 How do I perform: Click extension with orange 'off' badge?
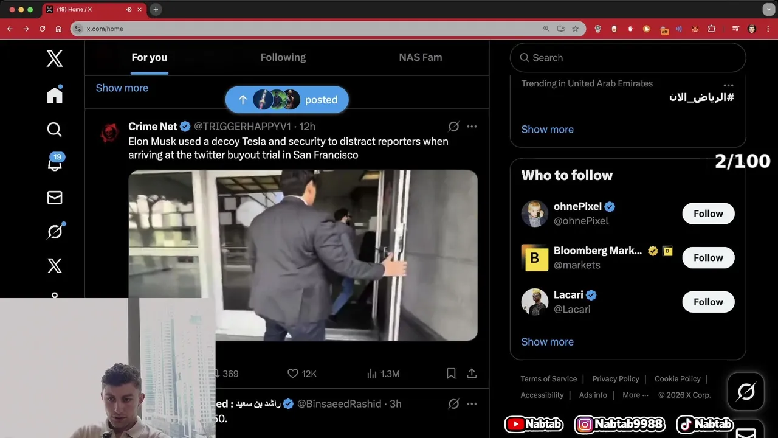[664, 29]
